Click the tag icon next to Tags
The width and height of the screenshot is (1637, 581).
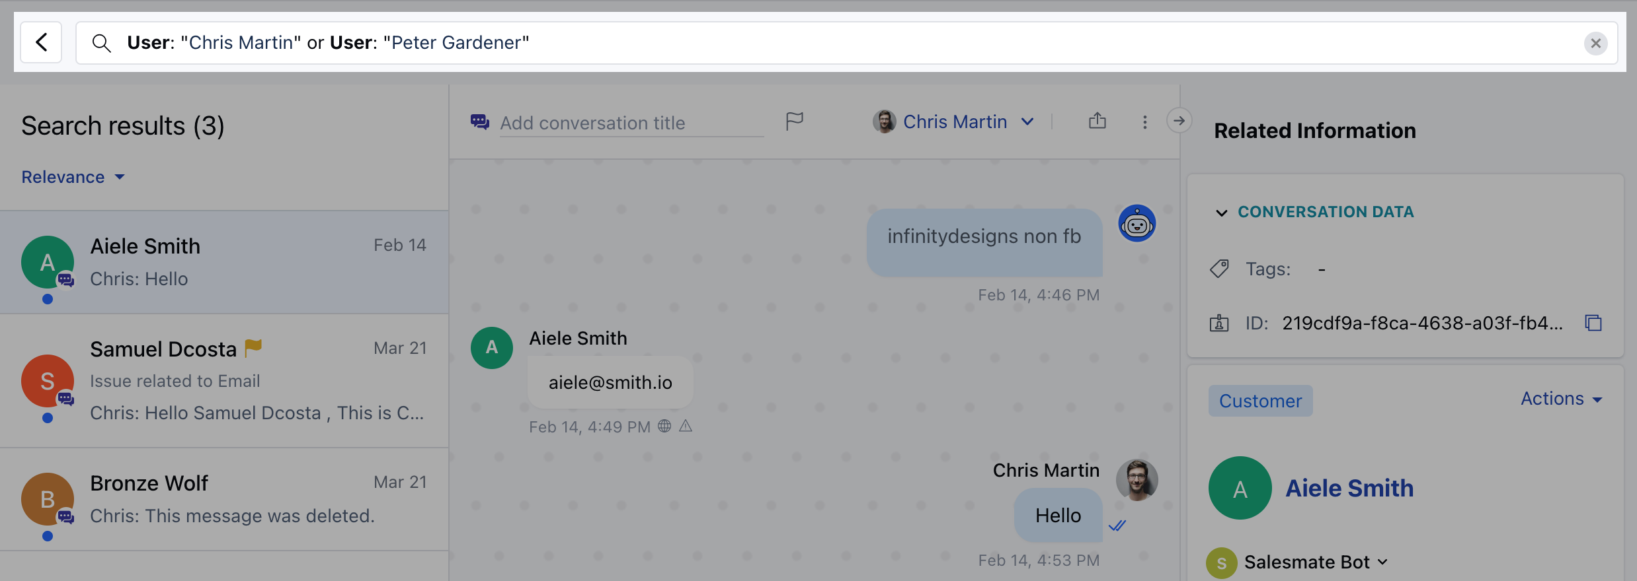1219,269
